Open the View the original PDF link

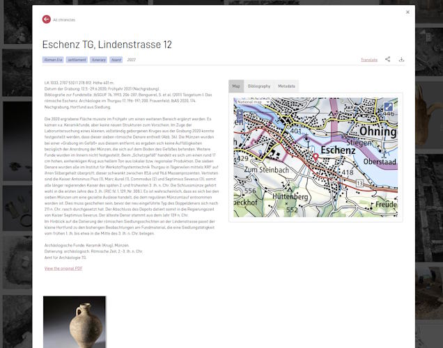click(x=63, y=269)
